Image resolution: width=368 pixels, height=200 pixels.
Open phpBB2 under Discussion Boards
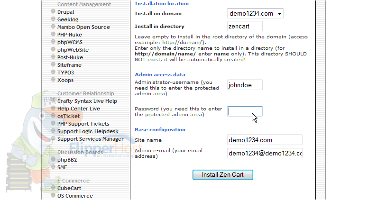point(67,160)
